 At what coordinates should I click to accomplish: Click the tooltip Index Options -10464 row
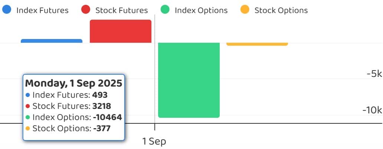pos(73,117)
